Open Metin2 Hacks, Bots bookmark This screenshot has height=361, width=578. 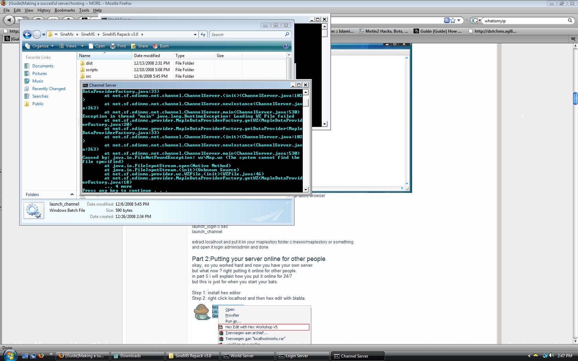point(383,31)
